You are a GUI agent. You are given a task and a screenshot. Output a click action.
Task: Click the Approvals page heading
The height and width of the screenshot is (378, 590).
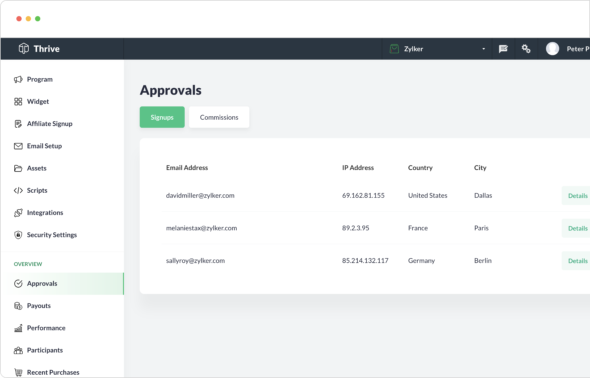(x=171, y=90)
